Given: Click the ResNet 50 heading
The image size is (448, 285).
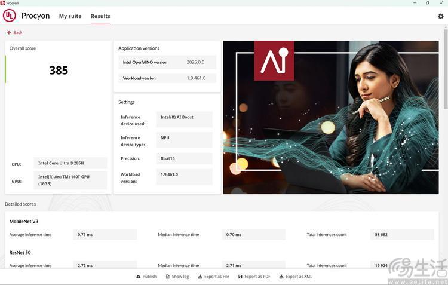Looking at the screenshot, I should pos(20,252).
